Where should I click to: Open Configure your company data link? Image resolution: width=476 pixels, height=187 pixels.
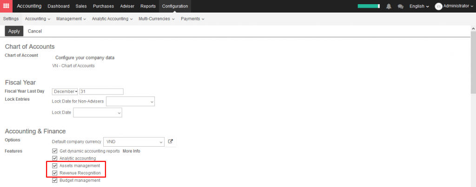pos(85,58)
